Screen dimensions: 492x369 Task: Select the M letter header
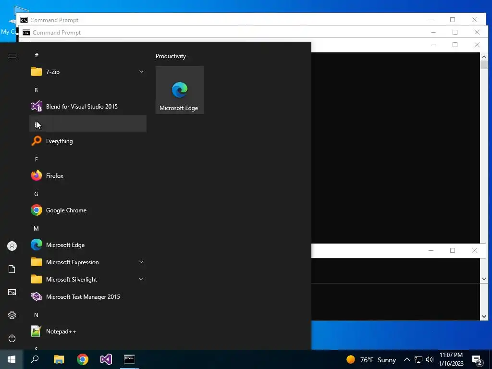tap(36, 228)
